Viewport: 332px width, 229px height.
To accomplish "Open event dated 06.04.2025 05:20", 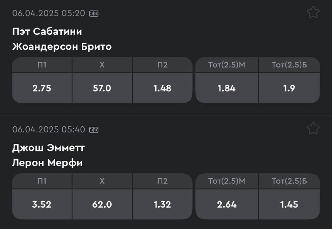I will [x=49, y=13].
